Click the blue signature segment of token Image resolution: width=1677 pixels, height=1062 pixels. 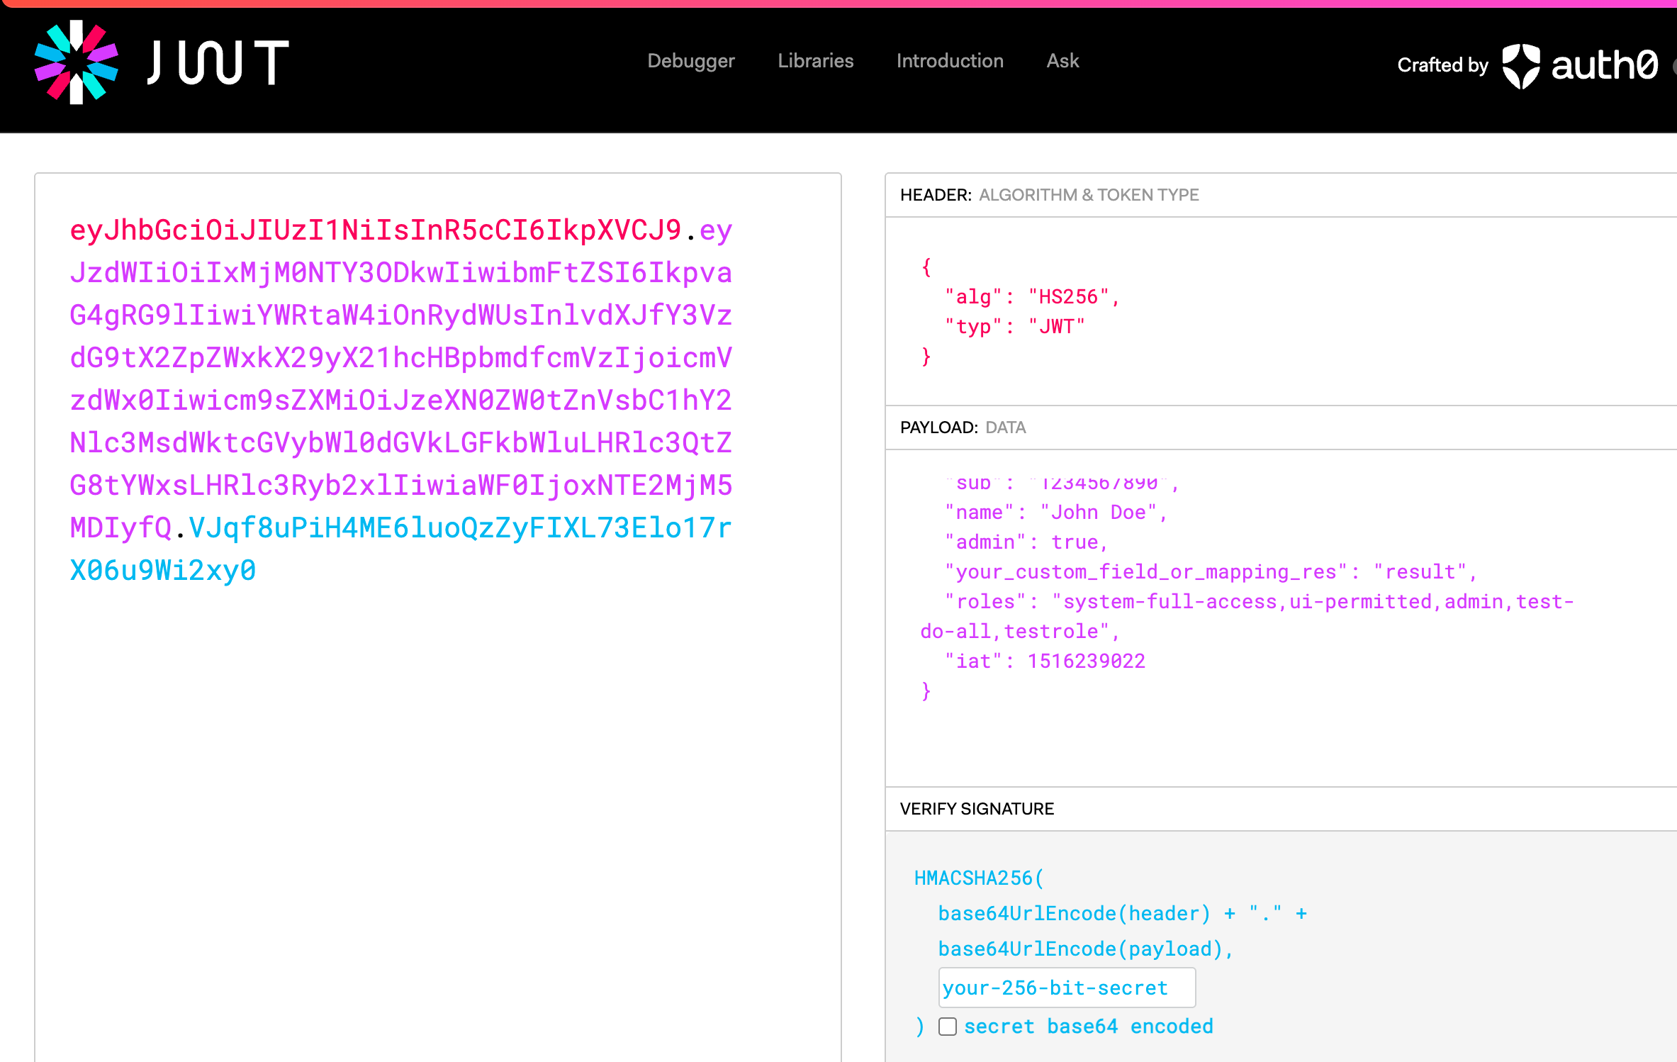point(459,528)
